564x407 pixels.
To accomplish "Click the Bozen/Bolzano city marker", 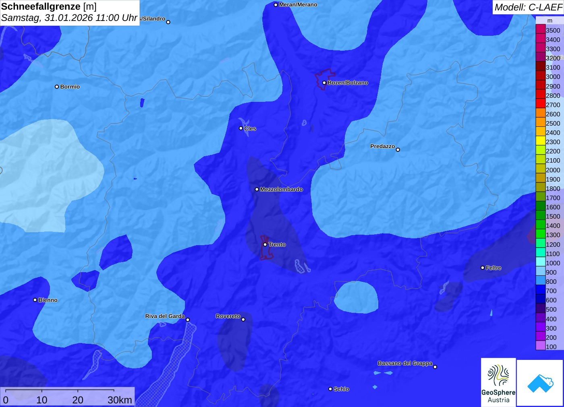I will point(324,83).
